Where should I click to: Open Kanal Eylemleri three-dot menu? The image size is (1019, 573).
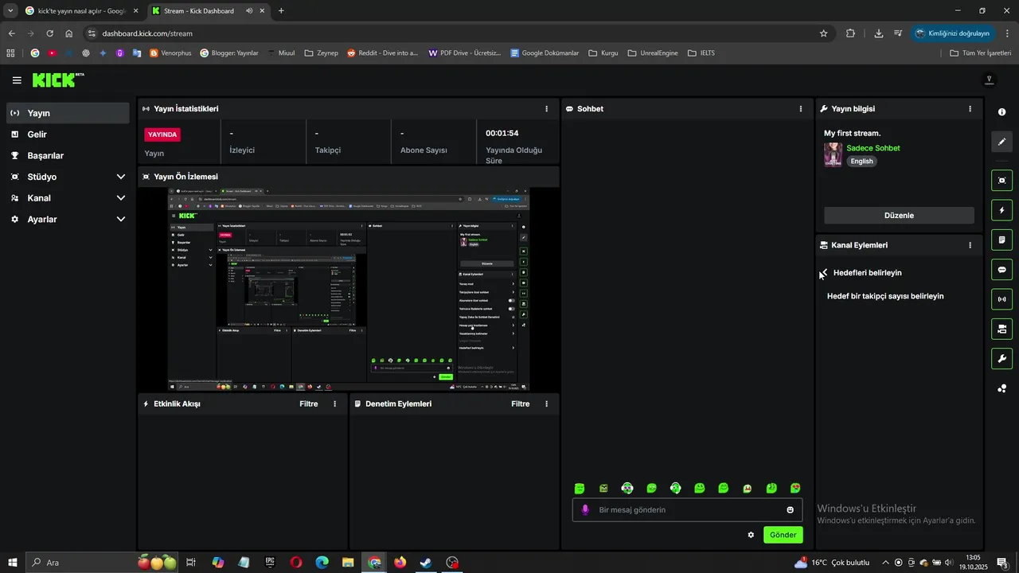pos(970,245)
